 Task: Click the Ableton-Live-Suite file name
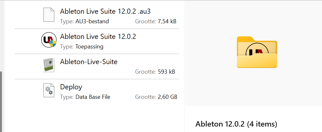tap(89, 62)
